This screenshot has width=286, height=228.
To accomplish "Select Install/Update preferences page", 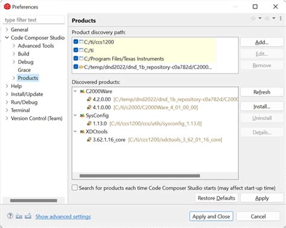I will coord(27,94).
